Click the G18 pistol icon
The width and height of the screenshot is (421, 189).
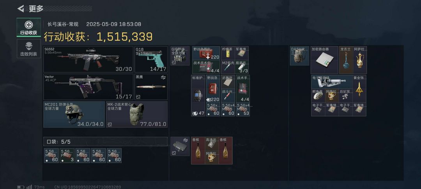pos(151,59)
